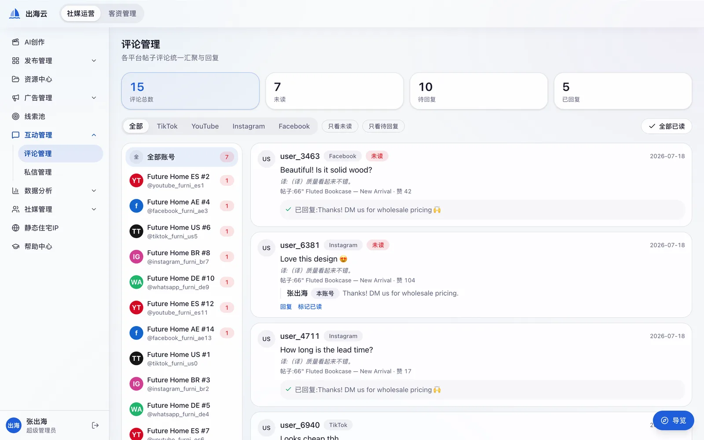The height and width of the screenshot is (440, 704).
Task: Switch to the 客资管理 top tab
Action: (122, 14)
